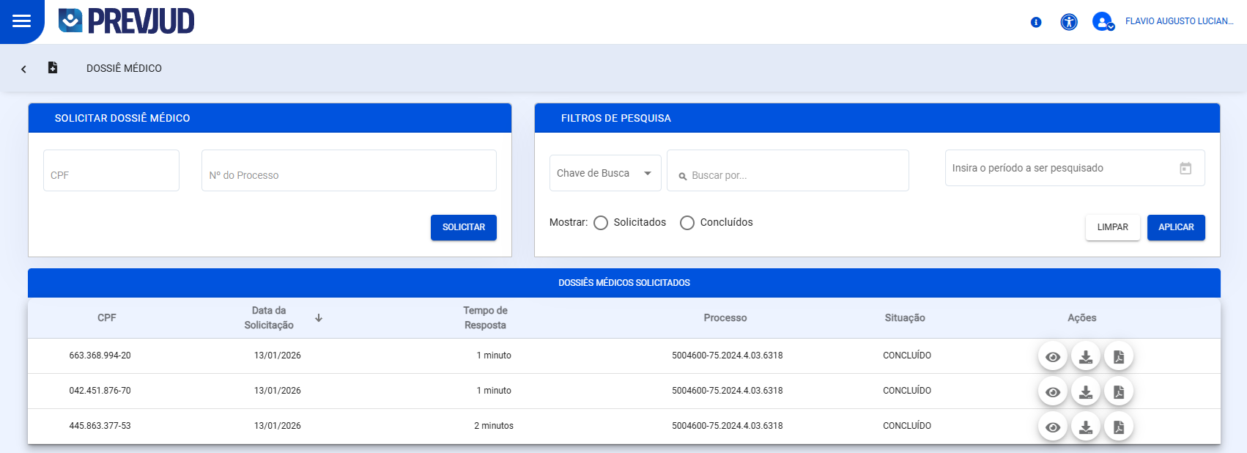The height and width of the screenshot is (453, 1247).
Task: View dossier for CPF 663.368.994-20
Action: (1053, 357)
